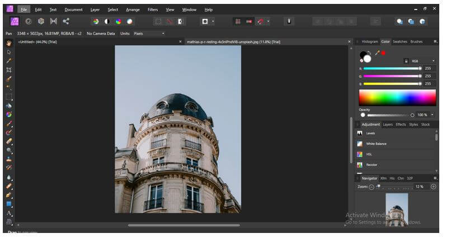
Task: Select the Rectangle shape tool
Action: pyautogui.click(x=9, y=204)
